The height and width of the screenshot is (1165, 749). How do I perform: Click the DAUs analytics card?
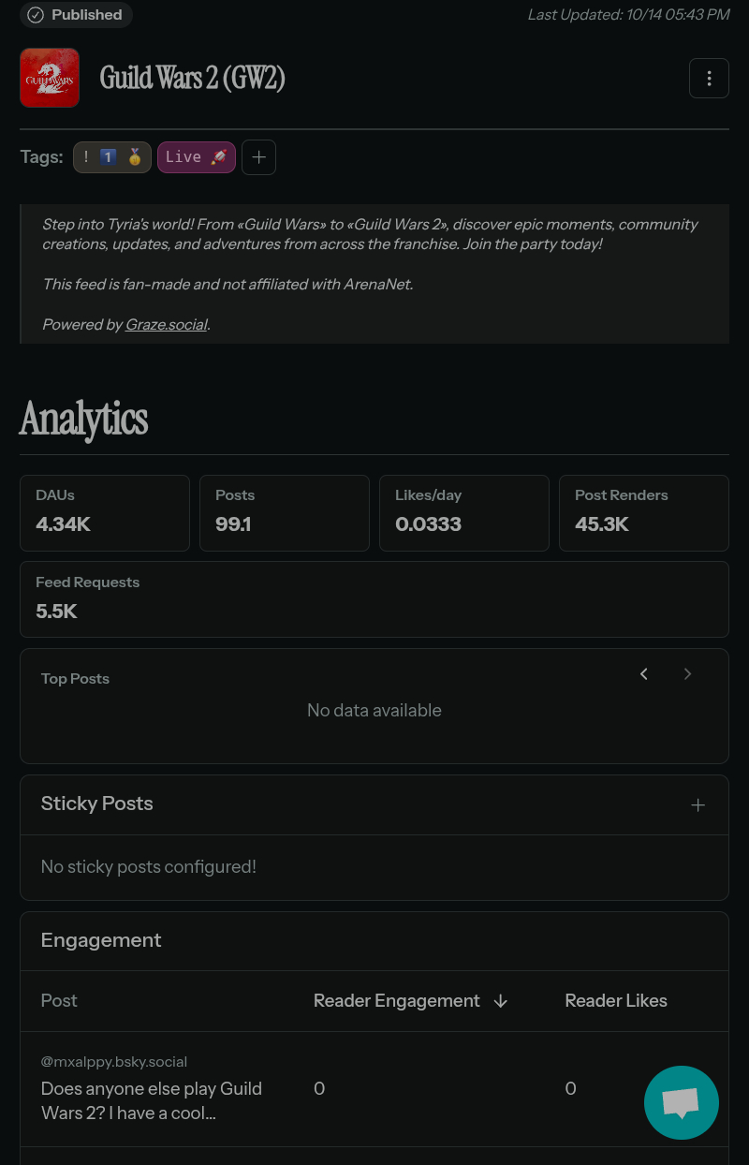(x=105, y=512)
